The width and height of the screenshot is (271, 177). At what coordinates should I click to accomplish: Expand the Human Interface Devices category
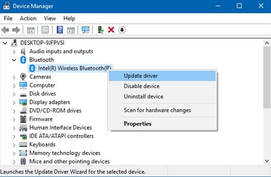coord(14,128)
